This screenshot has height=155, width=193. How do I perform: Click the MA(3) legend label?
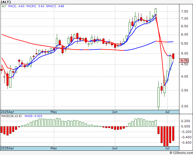(x=12, y=6)
